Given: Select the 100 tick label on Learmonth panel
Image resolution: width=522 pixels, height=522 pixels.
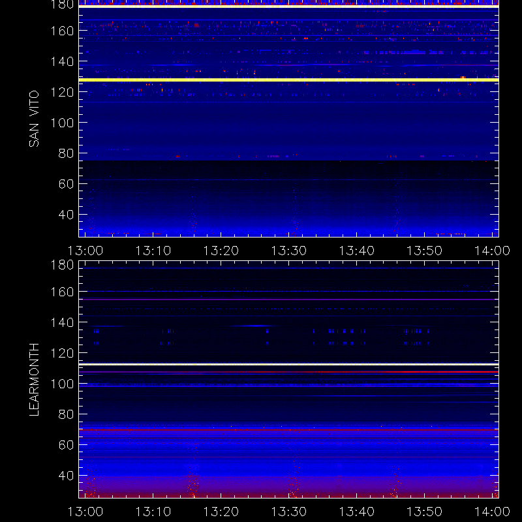Looking at the screenshot, I should tap(62, 384).
